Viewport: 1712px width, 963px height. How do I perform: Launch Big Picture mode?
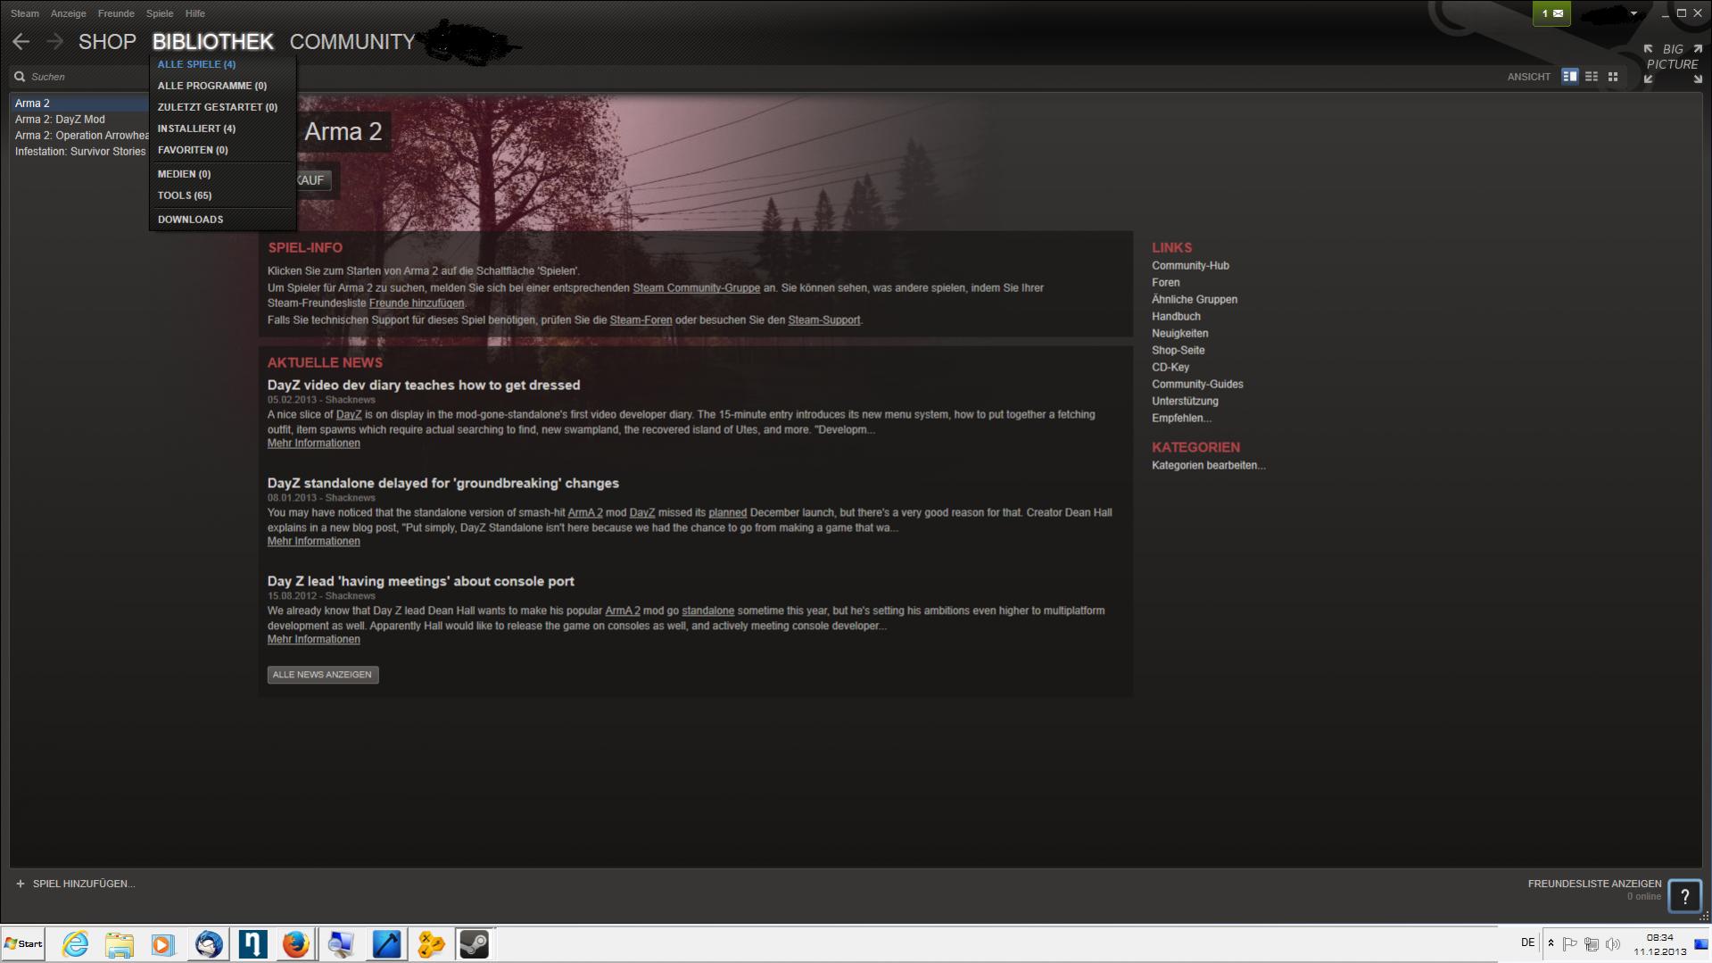[1673, 63]
